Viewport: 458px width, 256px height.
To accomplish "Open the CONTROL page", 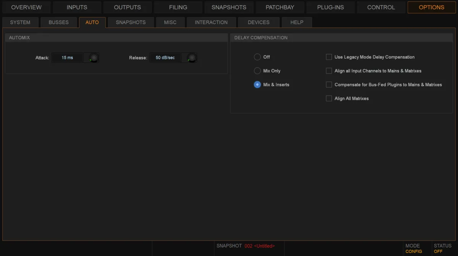I will 381,7.
